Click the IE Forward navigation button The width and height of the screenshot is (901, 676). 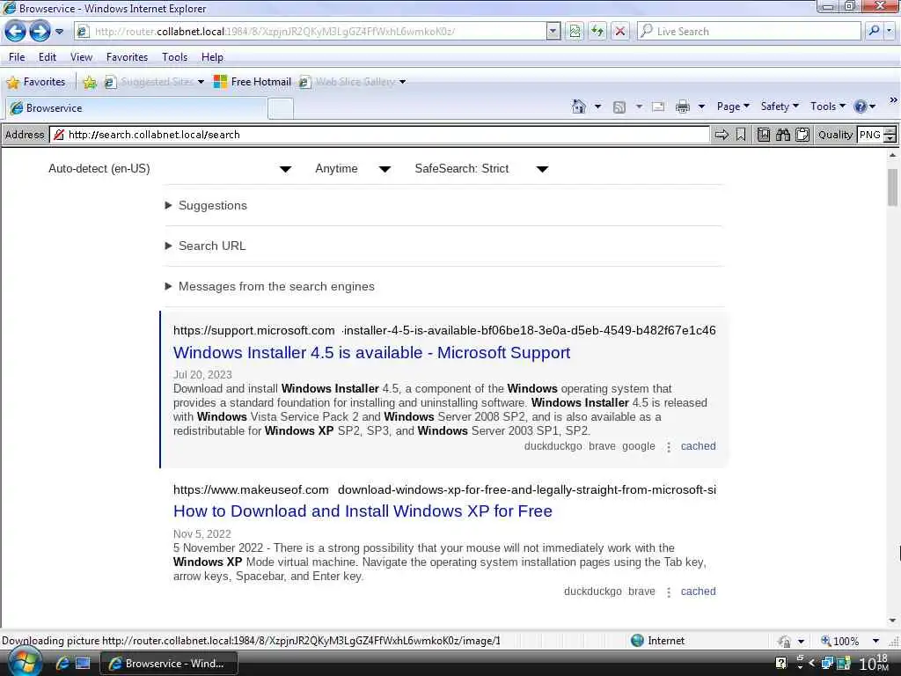[40, 31]
